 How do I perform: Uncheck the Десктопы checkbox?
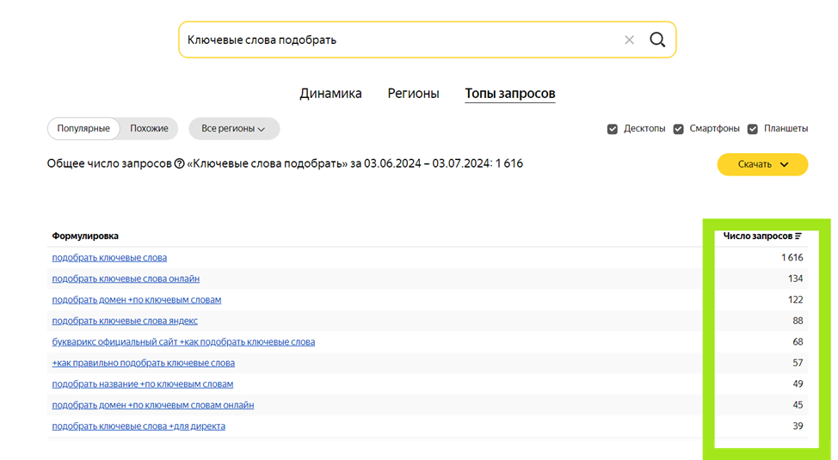(x=613, y=129)
